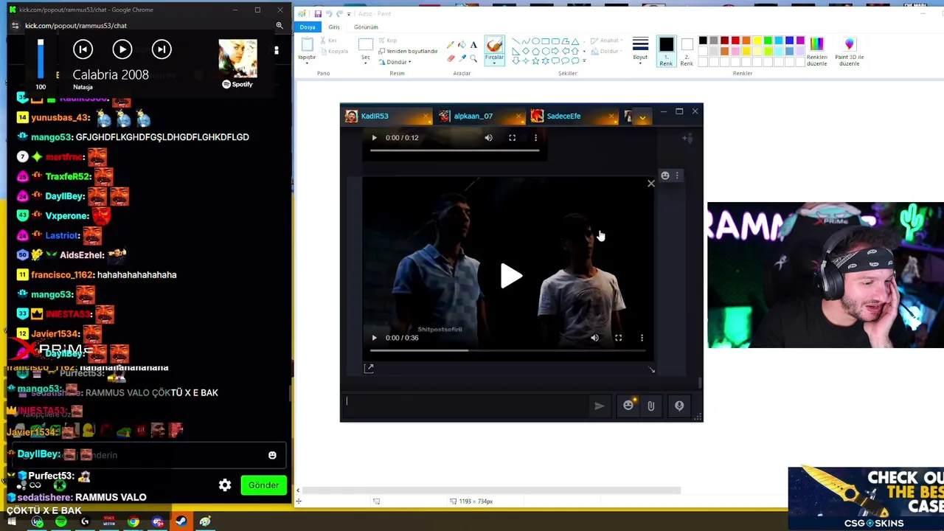Click add friend to chat icon
Image resolution: width=944 pixels, height=531 pixels.
(x=686, y=138)
